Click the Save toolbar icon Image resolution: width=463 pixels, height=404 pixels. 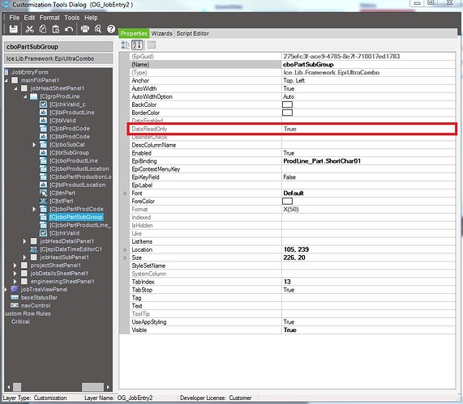coord(13,29)
